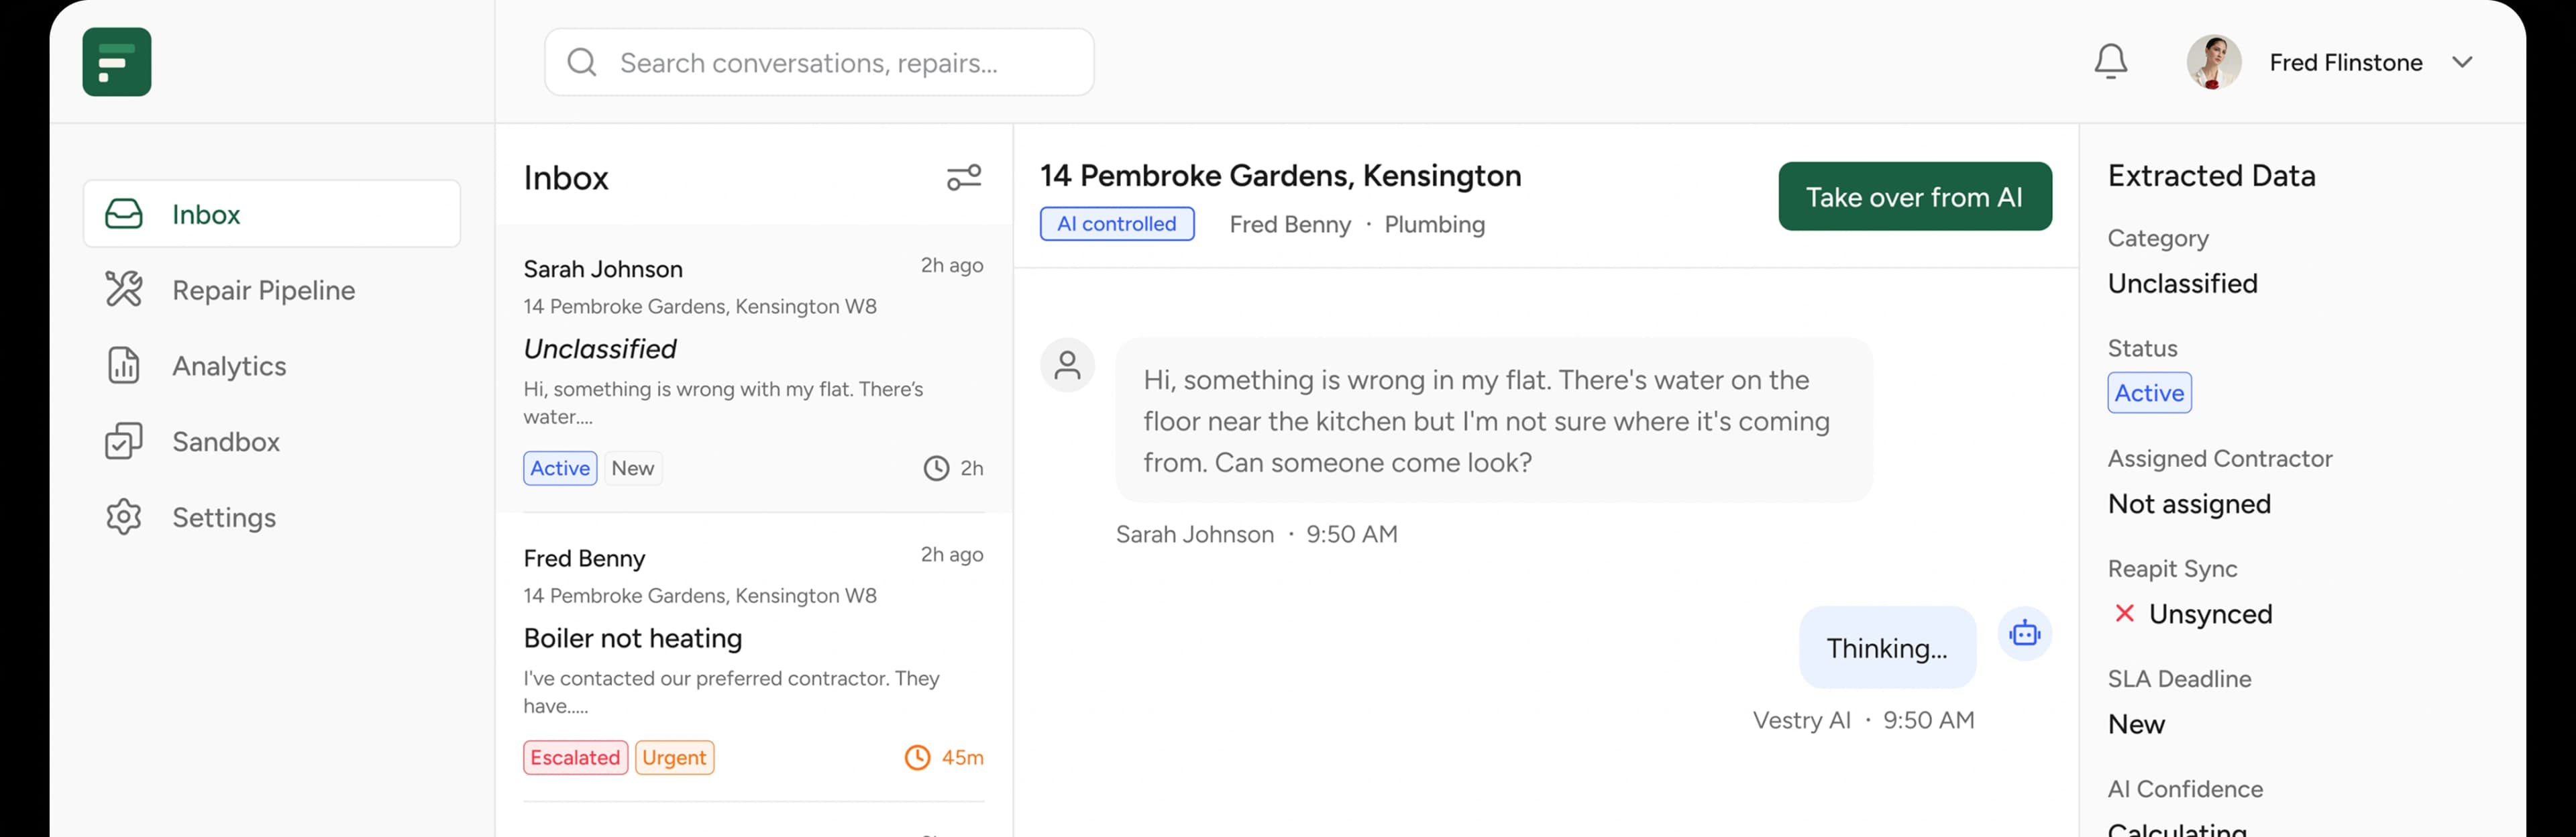Expand the Fred Flinstone account chevron
2576x837 pixels.
2462,62
